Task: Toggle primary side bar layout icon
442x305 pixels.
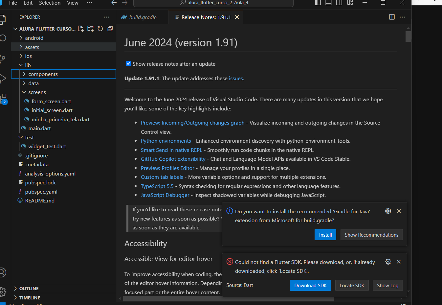Action: (x=318, y=3)
